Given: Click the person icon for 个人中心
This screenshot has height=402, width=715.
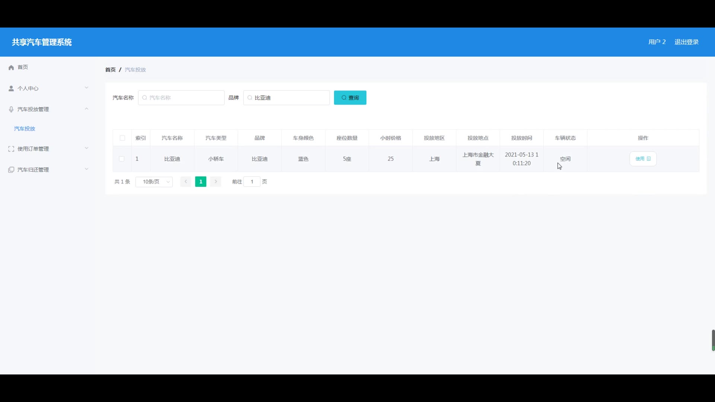Looking at the screenshot, I should [11, 88].
